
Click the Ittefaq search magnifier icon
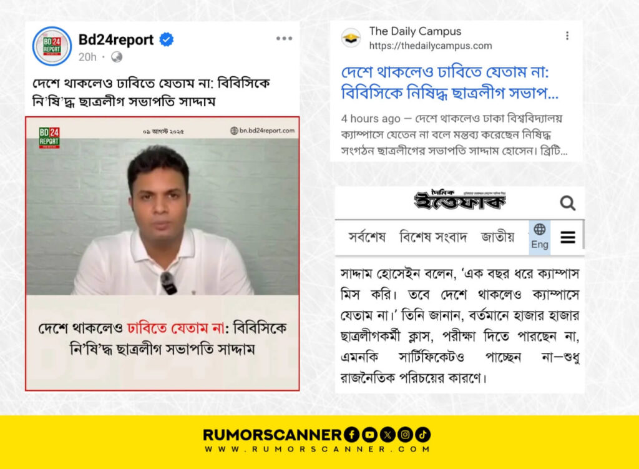coord(567,203)
